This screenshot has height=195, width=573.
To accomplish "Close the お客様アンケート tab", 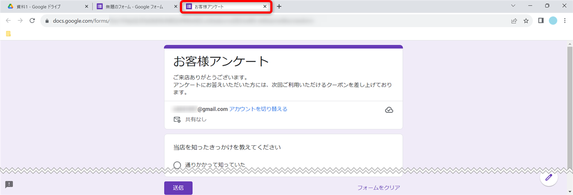I will pos(265,7).
